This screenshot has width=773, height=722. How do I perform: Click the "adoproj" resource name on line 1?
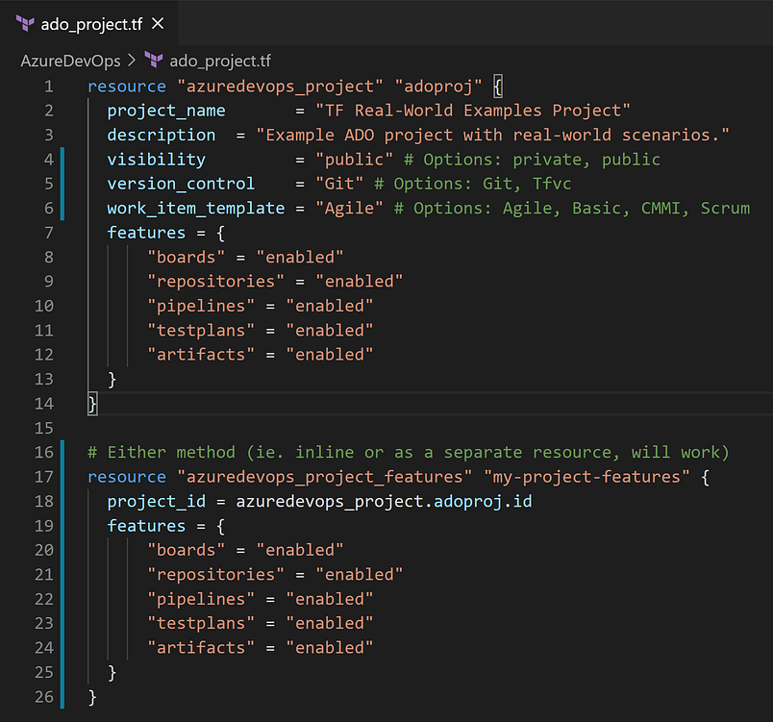point(438,87)
